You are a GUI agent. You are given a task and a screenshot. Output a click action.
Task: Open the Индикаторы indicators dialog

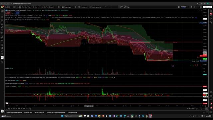click(67, 7)
